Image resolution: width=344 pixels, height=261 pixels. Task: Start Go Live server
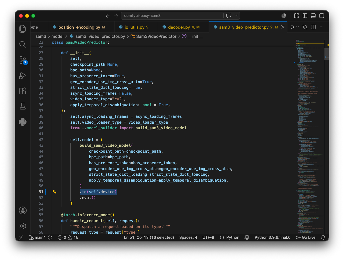[x=305, y=237]
